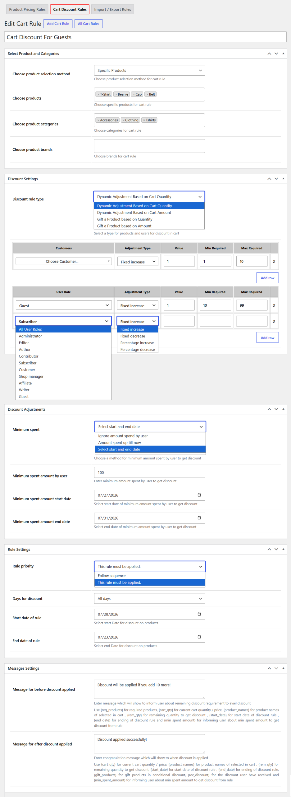Move Discount Settings panel up arrow
Image resolution: width=291 pixels, height=797 pixels.
269,179
